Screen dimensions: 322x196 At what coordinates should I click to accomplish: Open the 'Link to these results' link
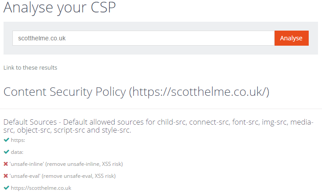pos(30,68)
